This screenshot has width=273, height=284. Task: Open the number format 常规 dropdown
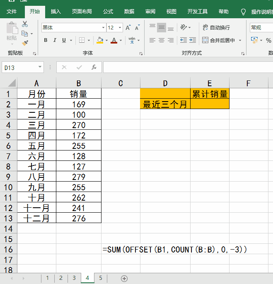261,27
